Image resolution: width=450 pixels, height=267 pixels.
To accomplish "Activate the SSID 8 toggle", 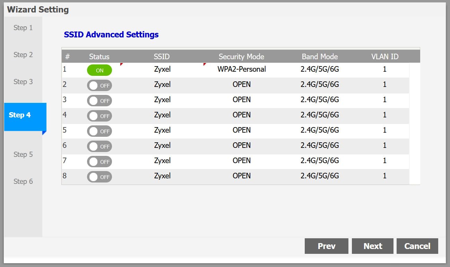I will click(x=99, y=177).
